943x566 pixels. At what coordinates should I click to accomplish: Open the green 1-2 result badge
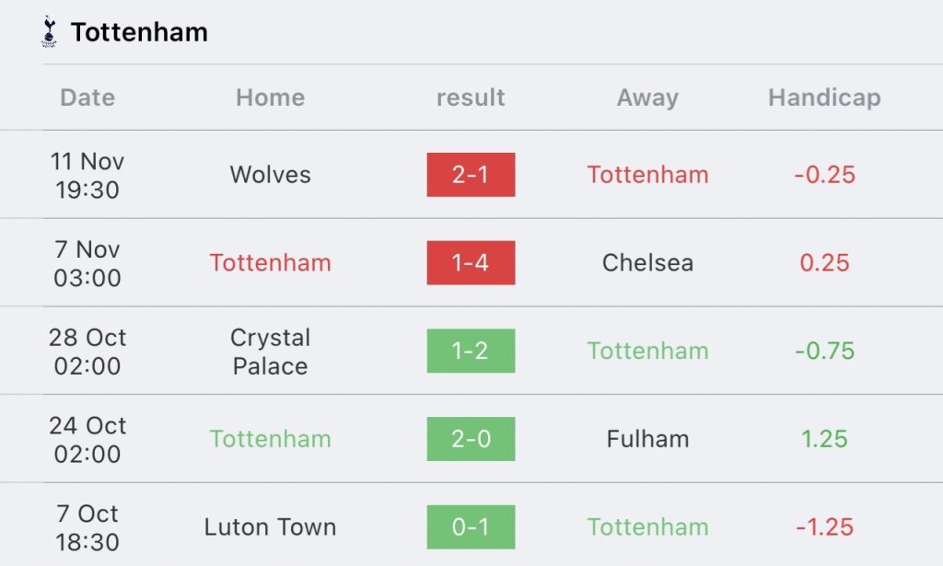471,351
